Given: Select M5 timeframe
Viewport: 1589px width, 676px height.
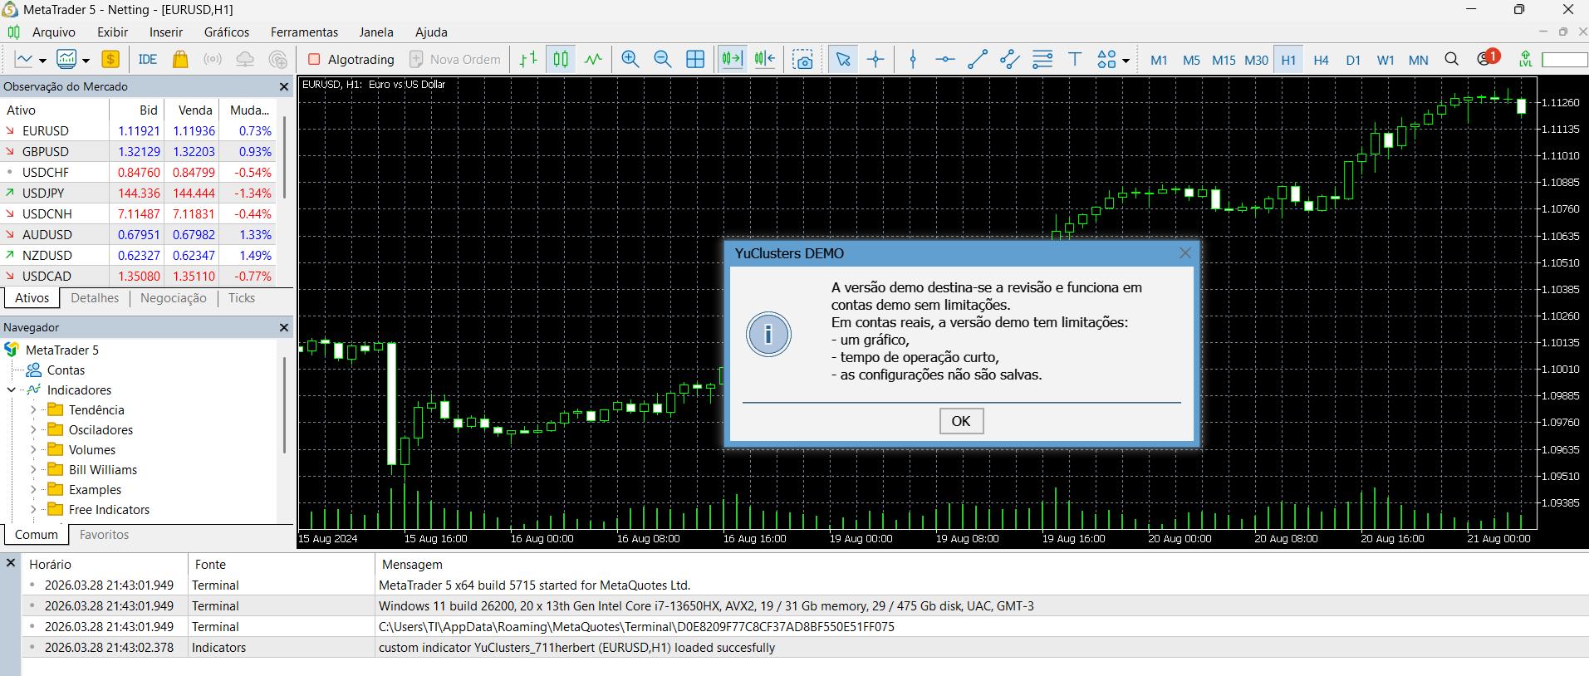Looking at the screenshot, I should [1191, 60].
